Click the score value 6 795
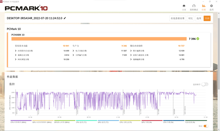Viewport: 220px width, 131px height. 182,60
